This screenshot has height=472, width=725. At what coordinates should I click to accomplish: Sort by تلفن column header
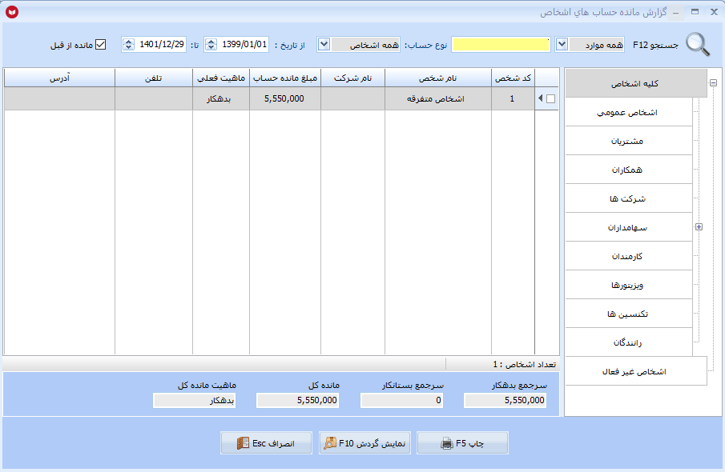pos(154,78)
